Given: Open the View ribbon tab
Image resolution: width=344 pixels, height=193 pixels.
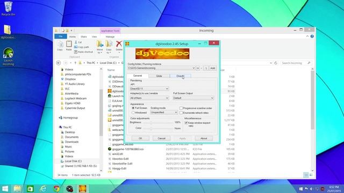Looking at the screenshot, I should click(x=95, y=37).
